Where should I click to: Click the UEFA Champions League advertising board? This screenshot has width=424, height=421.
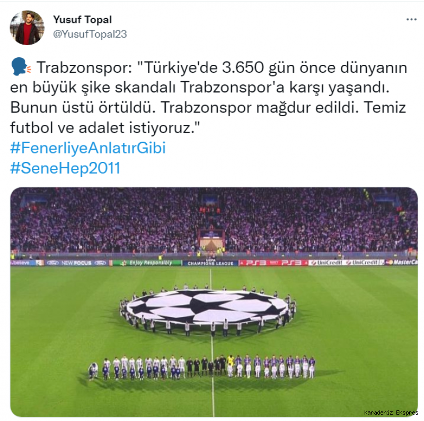[x=210, y=263]
